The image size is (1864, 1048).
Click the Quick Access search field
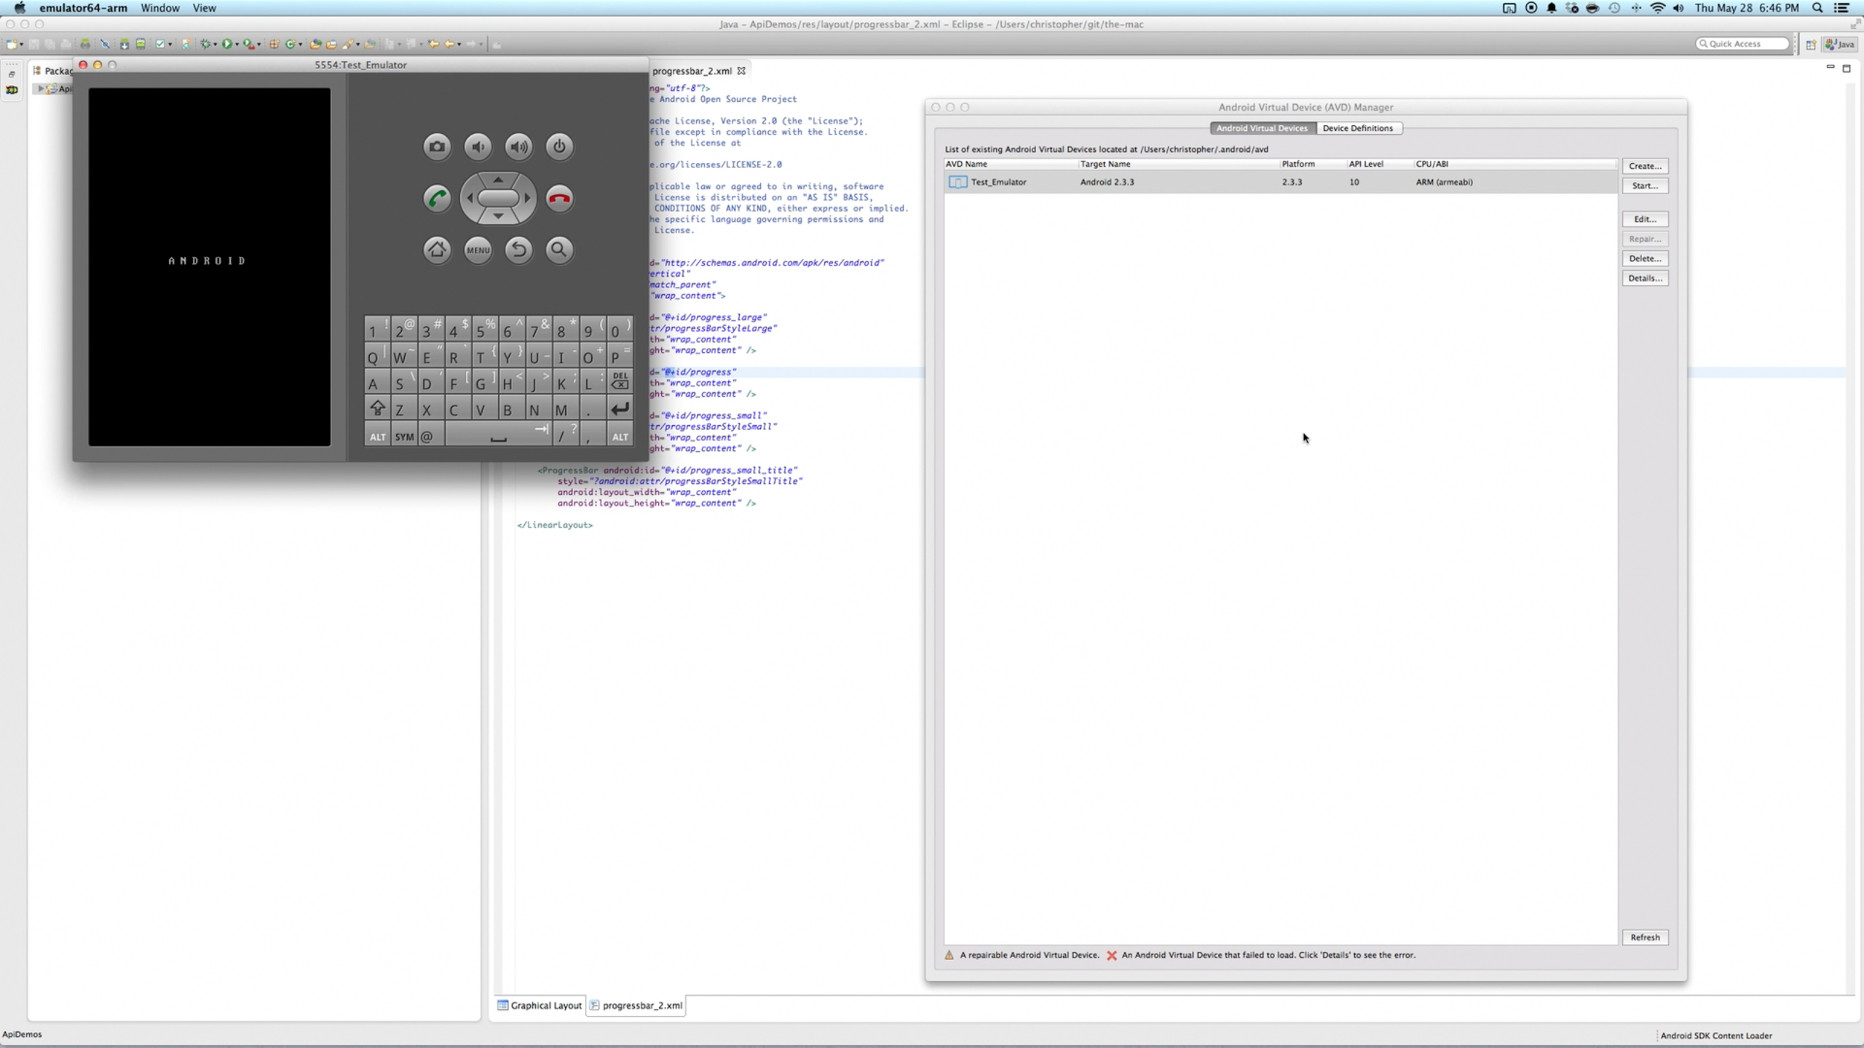click(x=1743, y=44)
